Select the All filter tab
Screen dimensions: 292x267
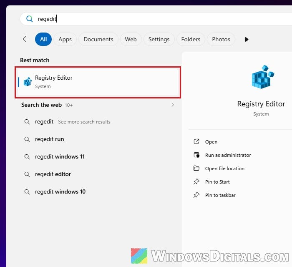click(43, 39)
